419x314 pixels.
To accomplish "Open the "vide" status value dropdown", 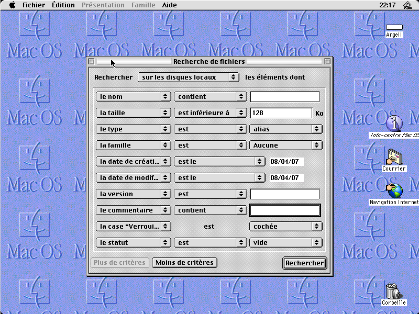I will [x=285, y=243].
